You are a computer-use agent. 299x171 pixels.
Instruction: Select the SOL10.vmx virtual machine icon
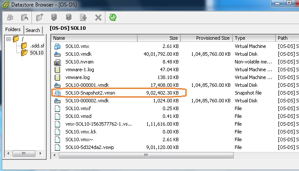[x=57, y=46]
